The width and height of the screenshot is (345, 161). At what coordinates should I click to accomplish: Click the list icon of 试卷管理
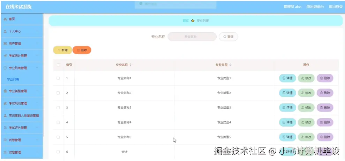[5, 140]
